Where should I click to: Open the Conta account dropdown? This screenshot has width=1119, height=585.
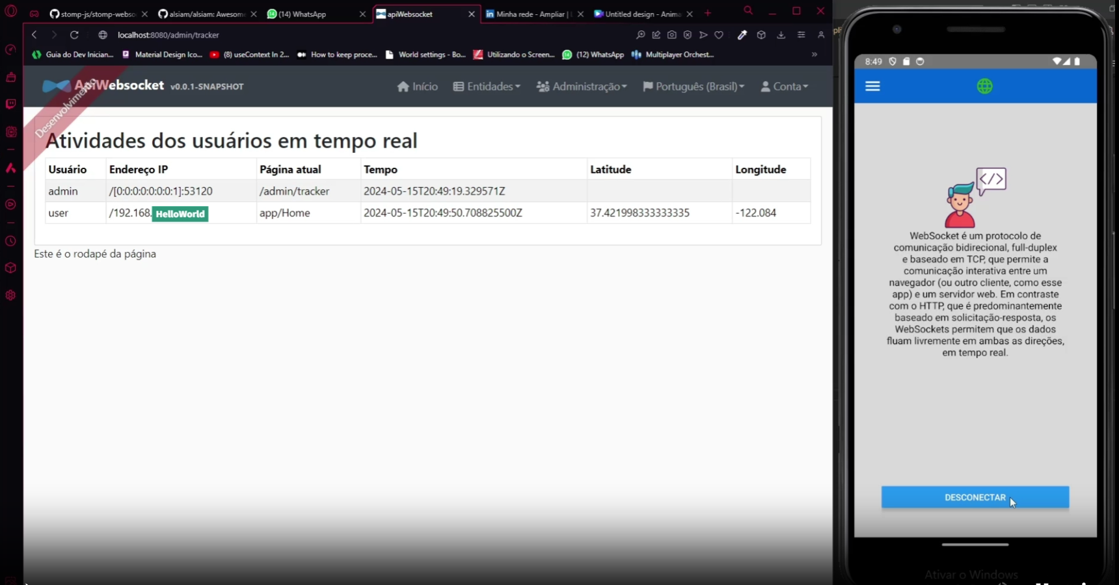785,86
